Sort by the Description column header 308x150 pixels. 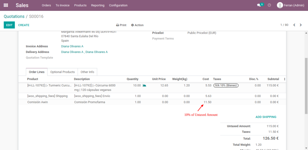click(82, 79)
